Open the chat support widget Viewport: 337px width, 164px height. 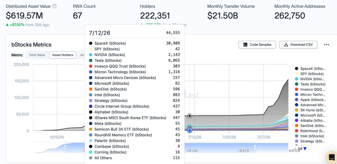[x=332, y=157]
